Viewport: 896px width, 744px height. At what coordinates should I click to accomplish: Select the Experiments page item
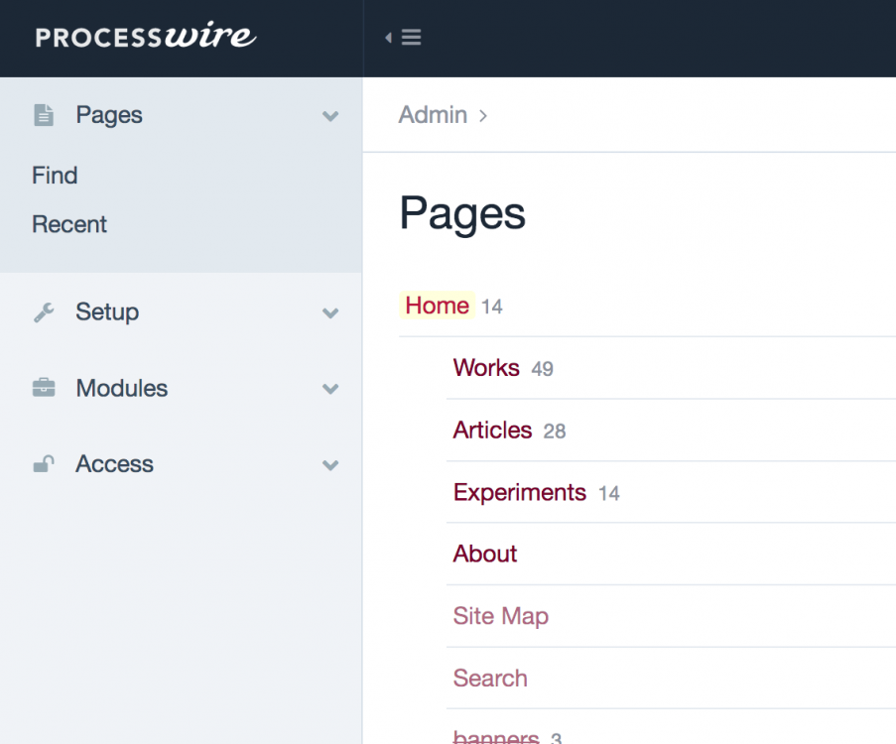[519, 493]
